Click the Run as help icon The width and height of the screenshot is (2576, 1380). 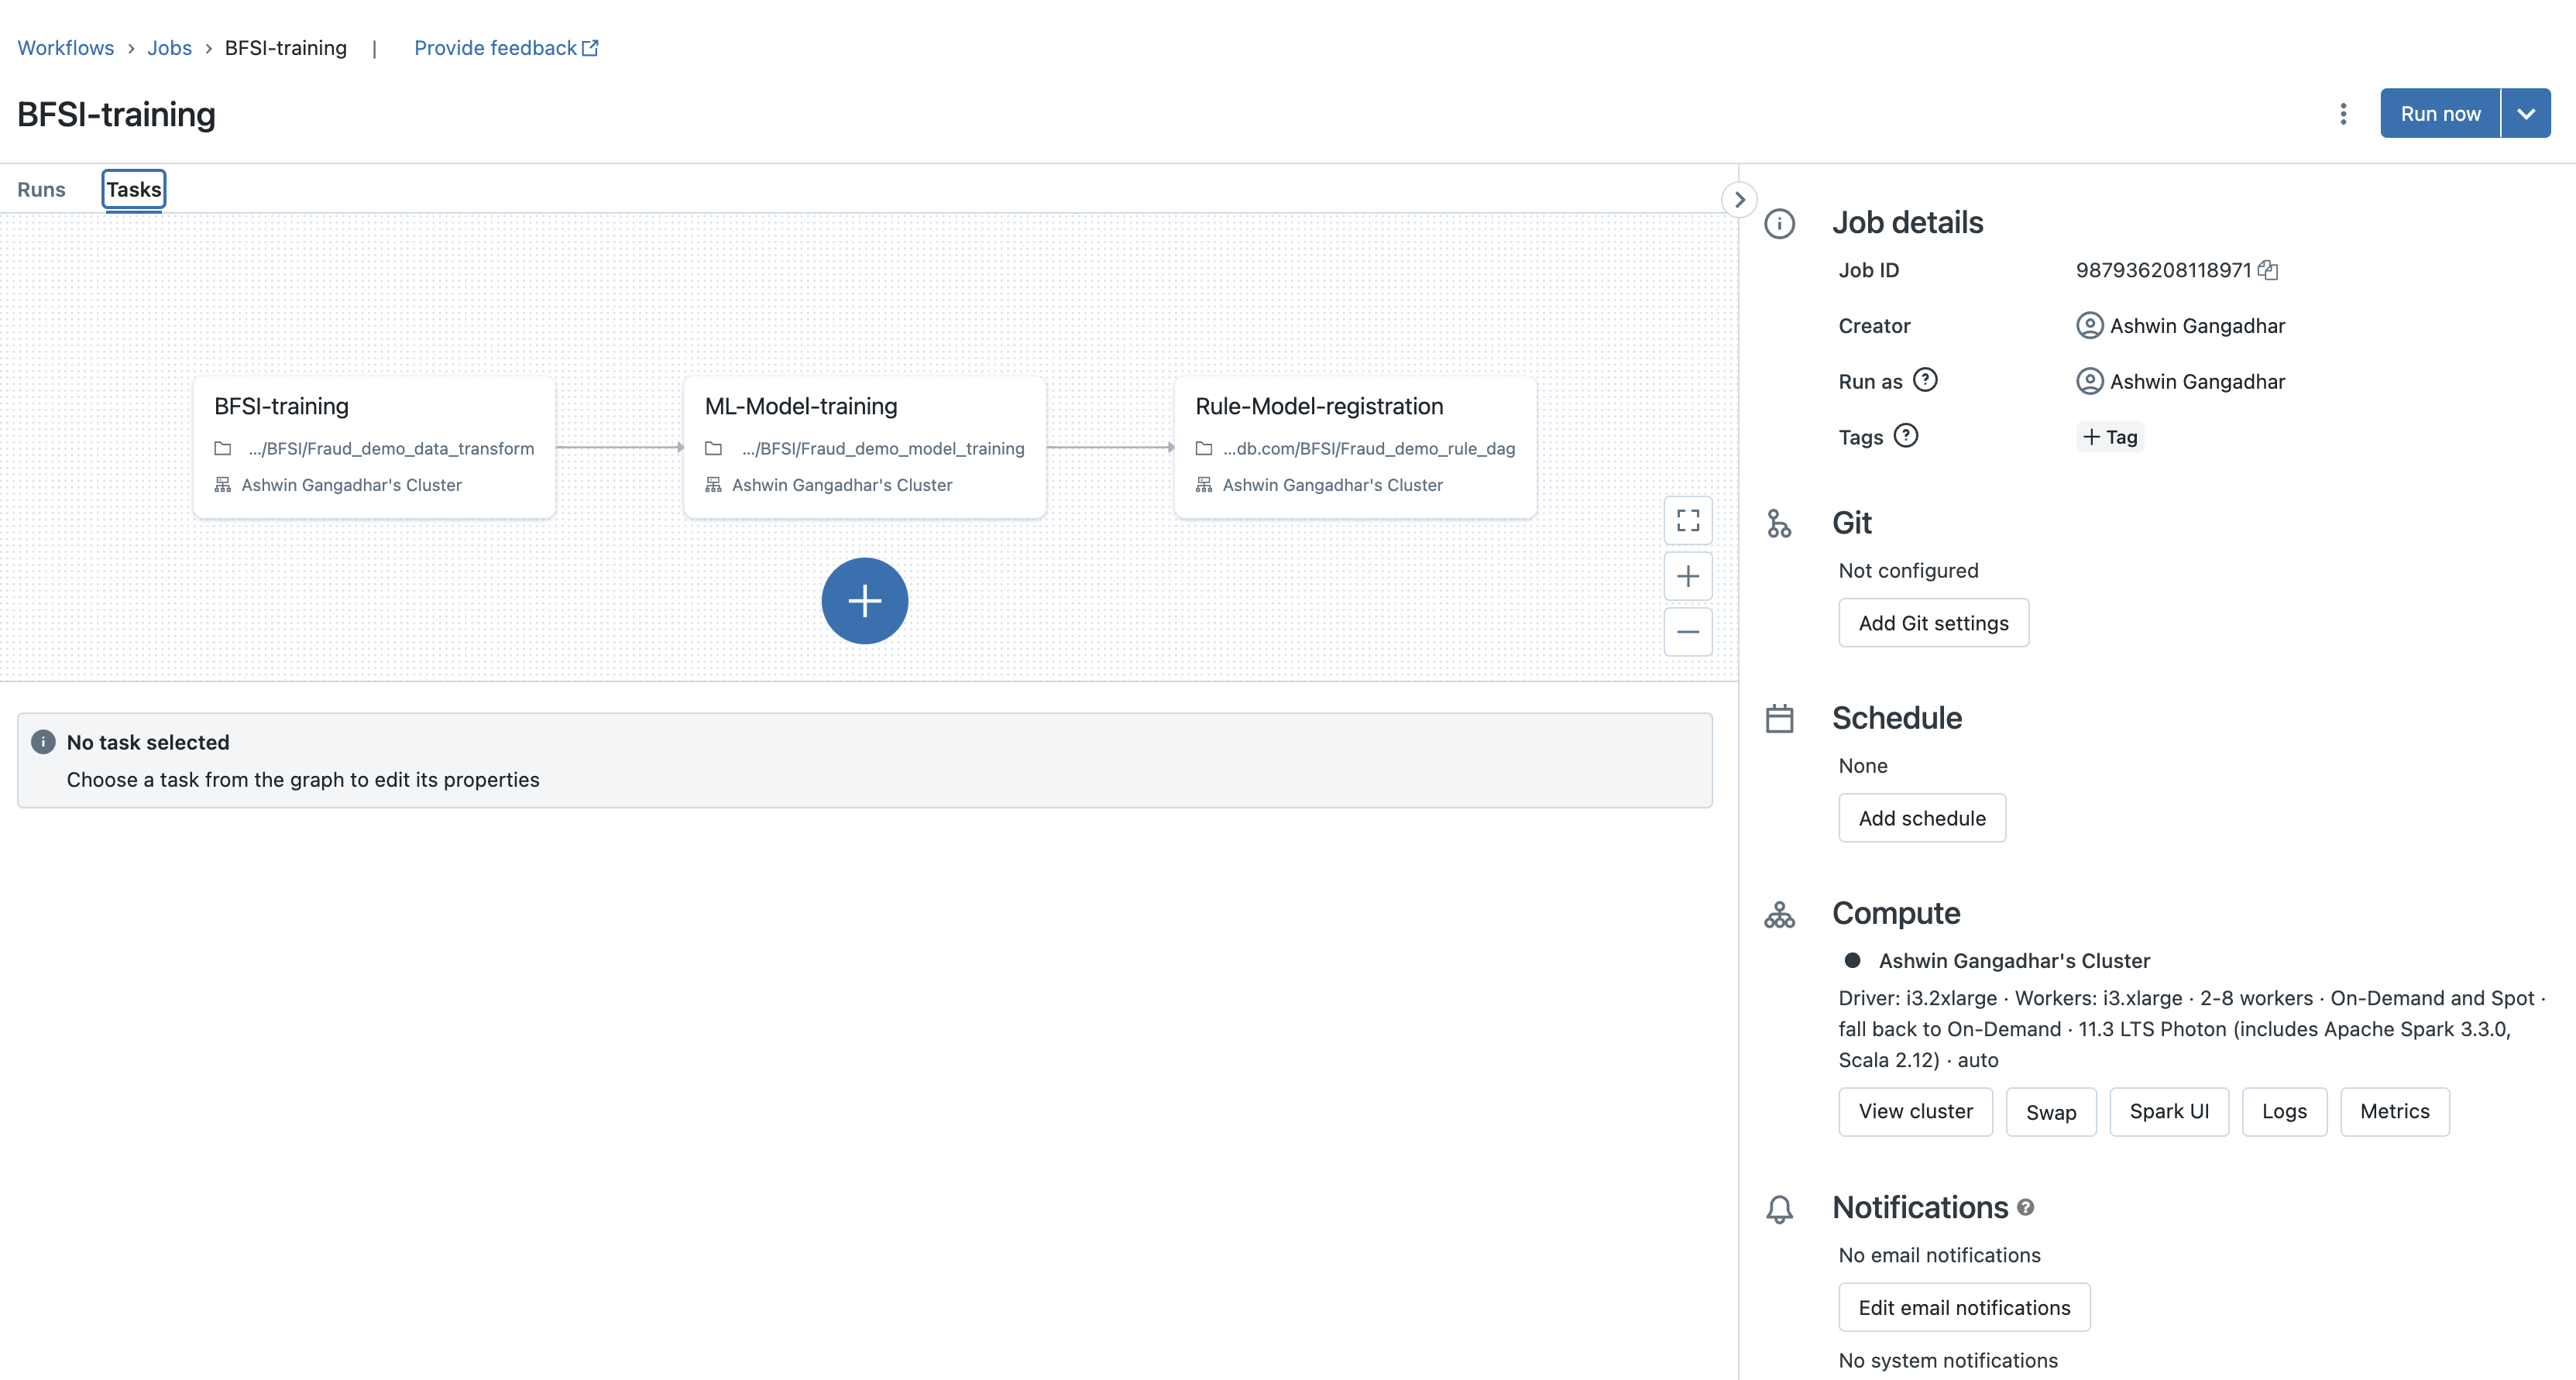[1925, 380]
